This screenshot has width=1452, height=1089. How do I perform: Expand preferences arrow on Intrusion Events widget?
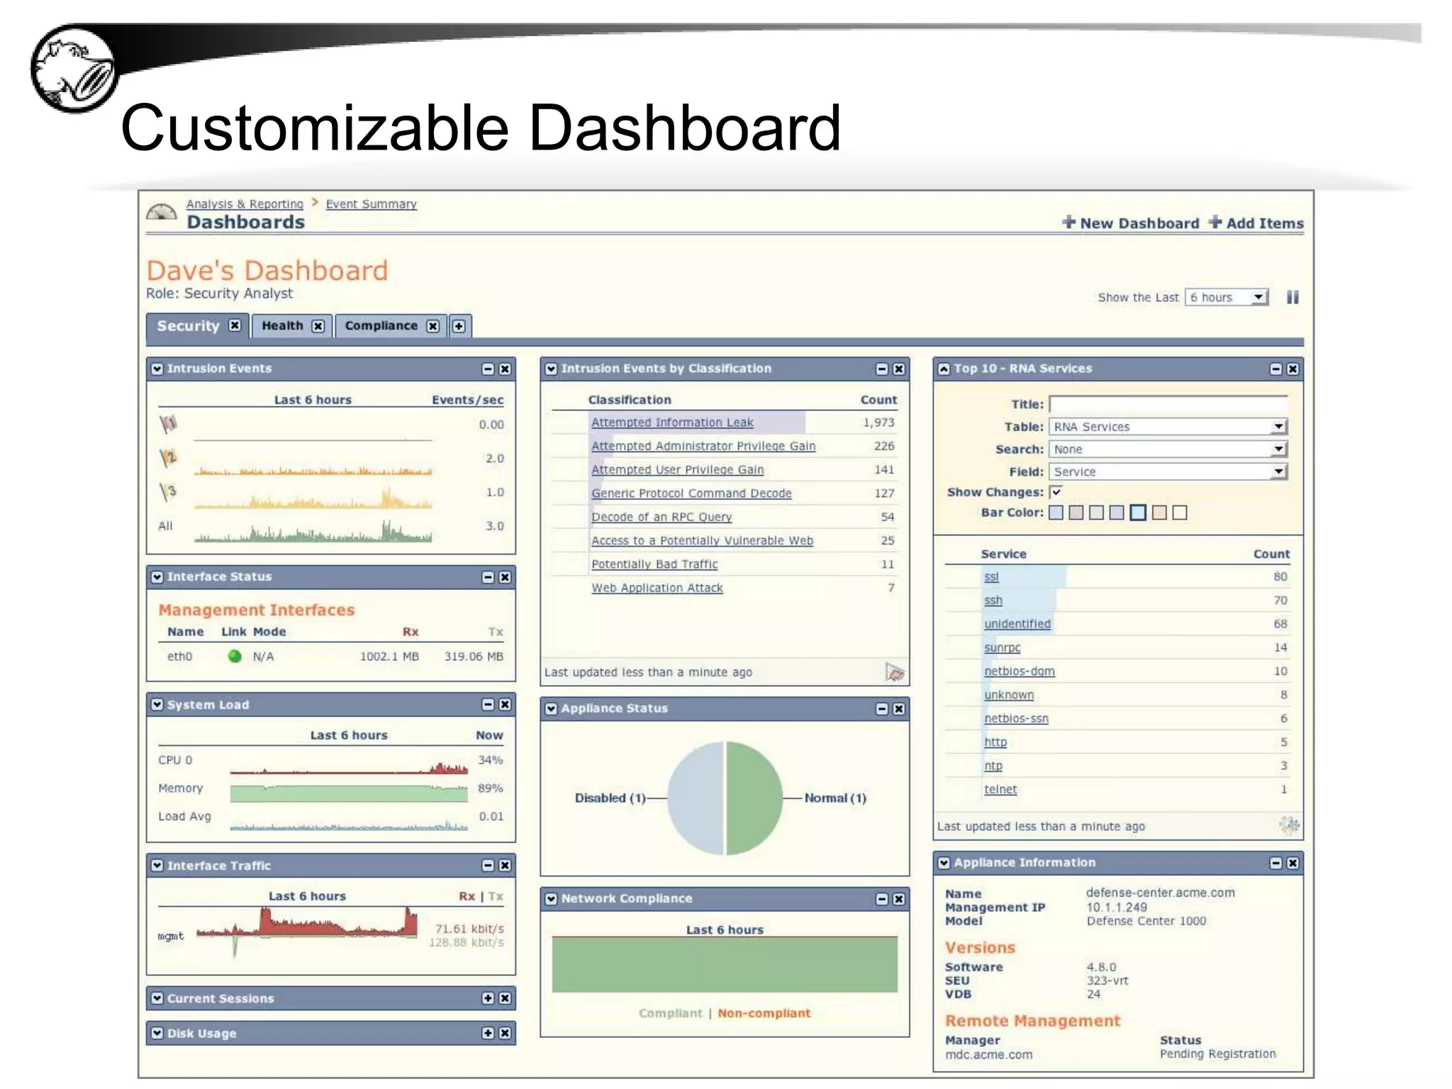coord(157,369)
